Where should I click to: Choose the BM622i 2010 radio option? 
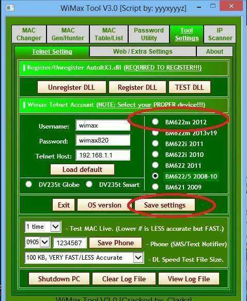pos(155,154)
